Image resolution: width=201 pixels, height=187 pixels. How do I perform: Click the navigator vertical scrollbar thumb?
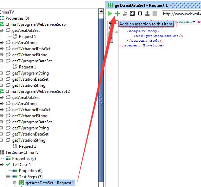click(x=101, y=100)
